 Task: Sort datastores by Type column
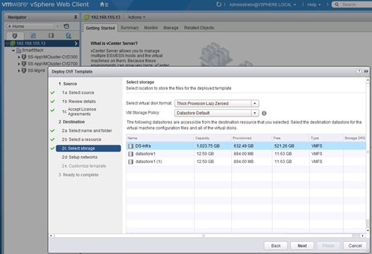pyautogui.click(x=326, y=138)
